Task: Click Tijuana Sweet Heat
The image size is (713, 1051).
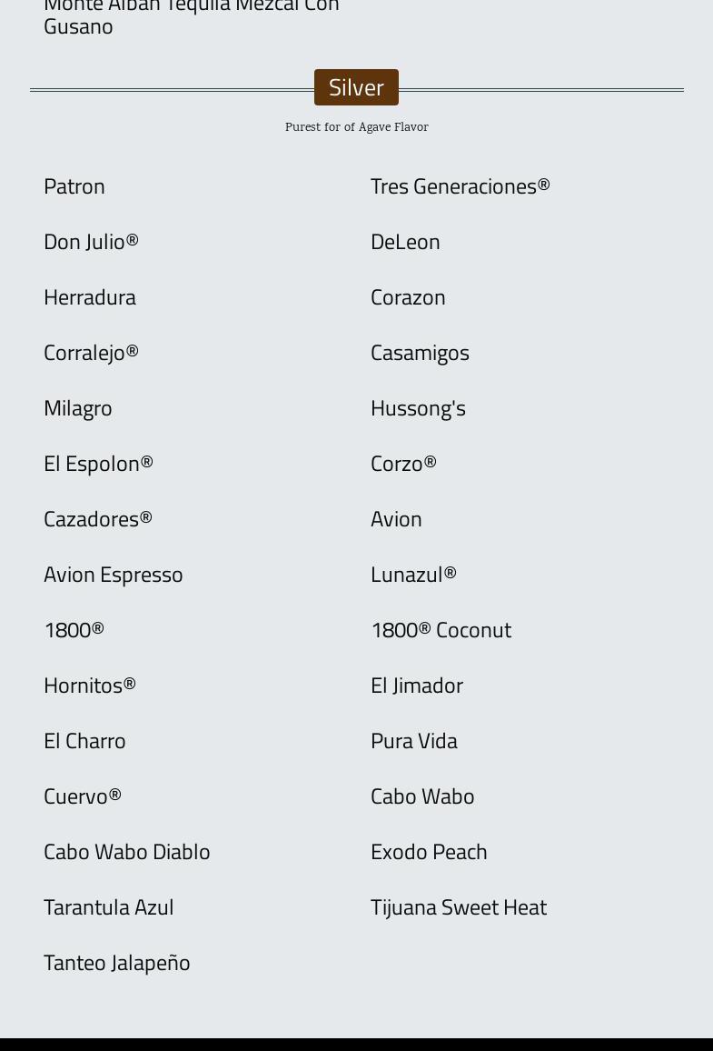Action: point(459,907)
